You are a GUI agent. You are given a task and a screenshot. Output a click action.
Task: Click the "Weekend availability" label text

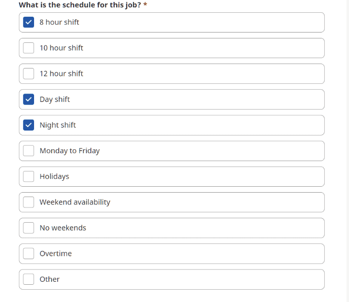click(x=75, y=202)
